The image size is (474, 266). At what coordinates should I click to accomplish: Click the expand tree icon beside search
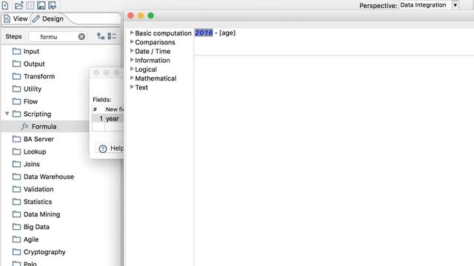click(x=101, y=36)
